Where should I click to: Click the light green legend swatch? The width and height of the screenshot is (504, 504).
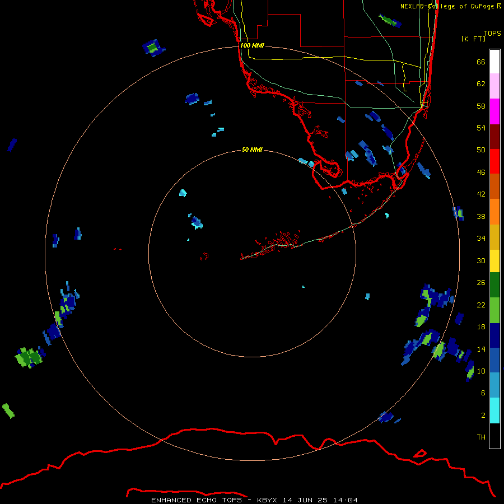[x=494, y=310]
